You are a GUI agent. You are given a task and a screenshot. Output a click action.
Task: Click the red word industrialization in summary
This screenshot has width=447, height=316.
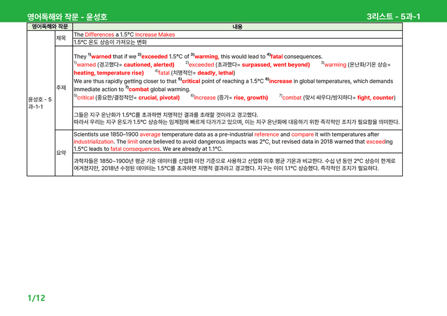94,141
